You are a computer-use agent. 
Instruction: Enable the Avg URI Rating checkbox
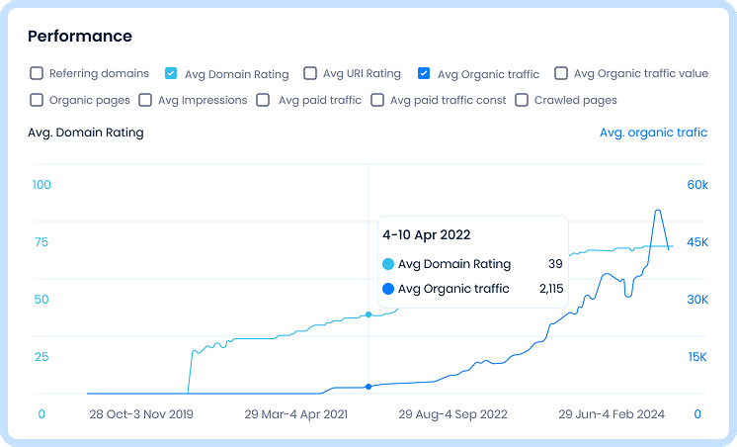pos(310,73)
